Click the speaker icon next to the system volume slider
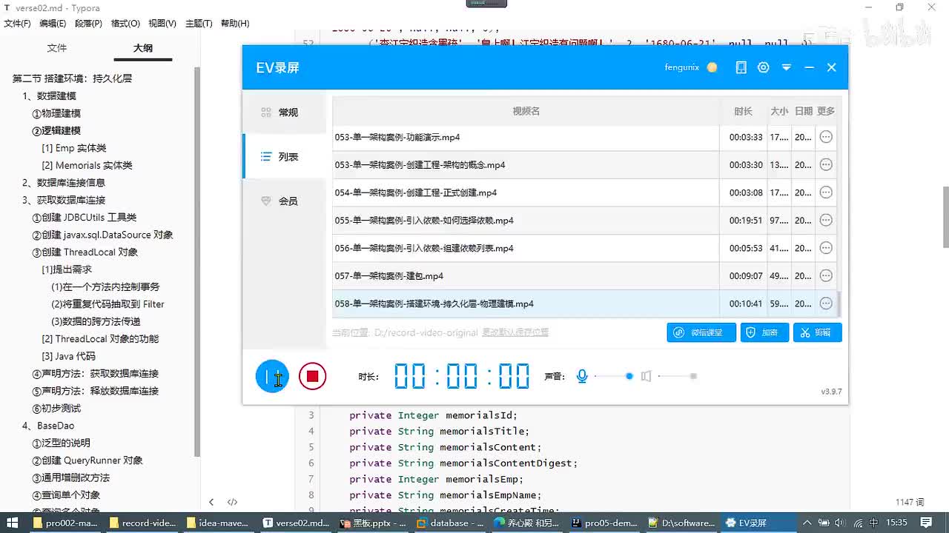Image resolution: width=949 pixels, height=533 pixels. tap(647, 376)
